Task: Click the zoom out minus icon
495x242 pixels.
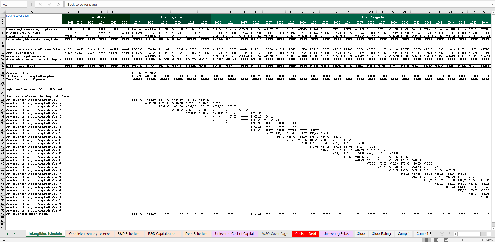Action: [453, 240]
